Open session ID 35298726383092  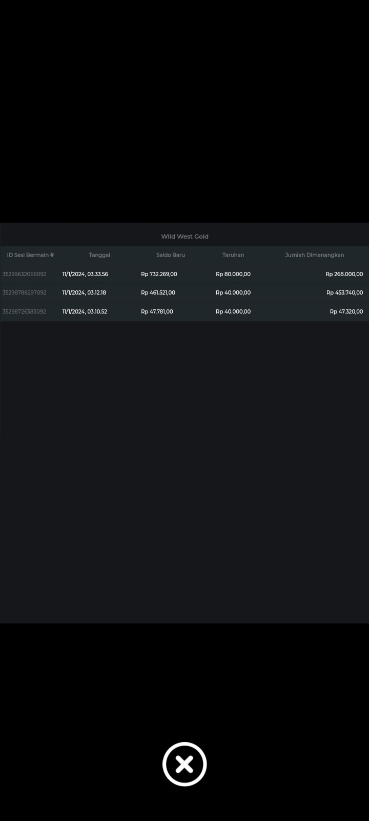tap(24, 311)
